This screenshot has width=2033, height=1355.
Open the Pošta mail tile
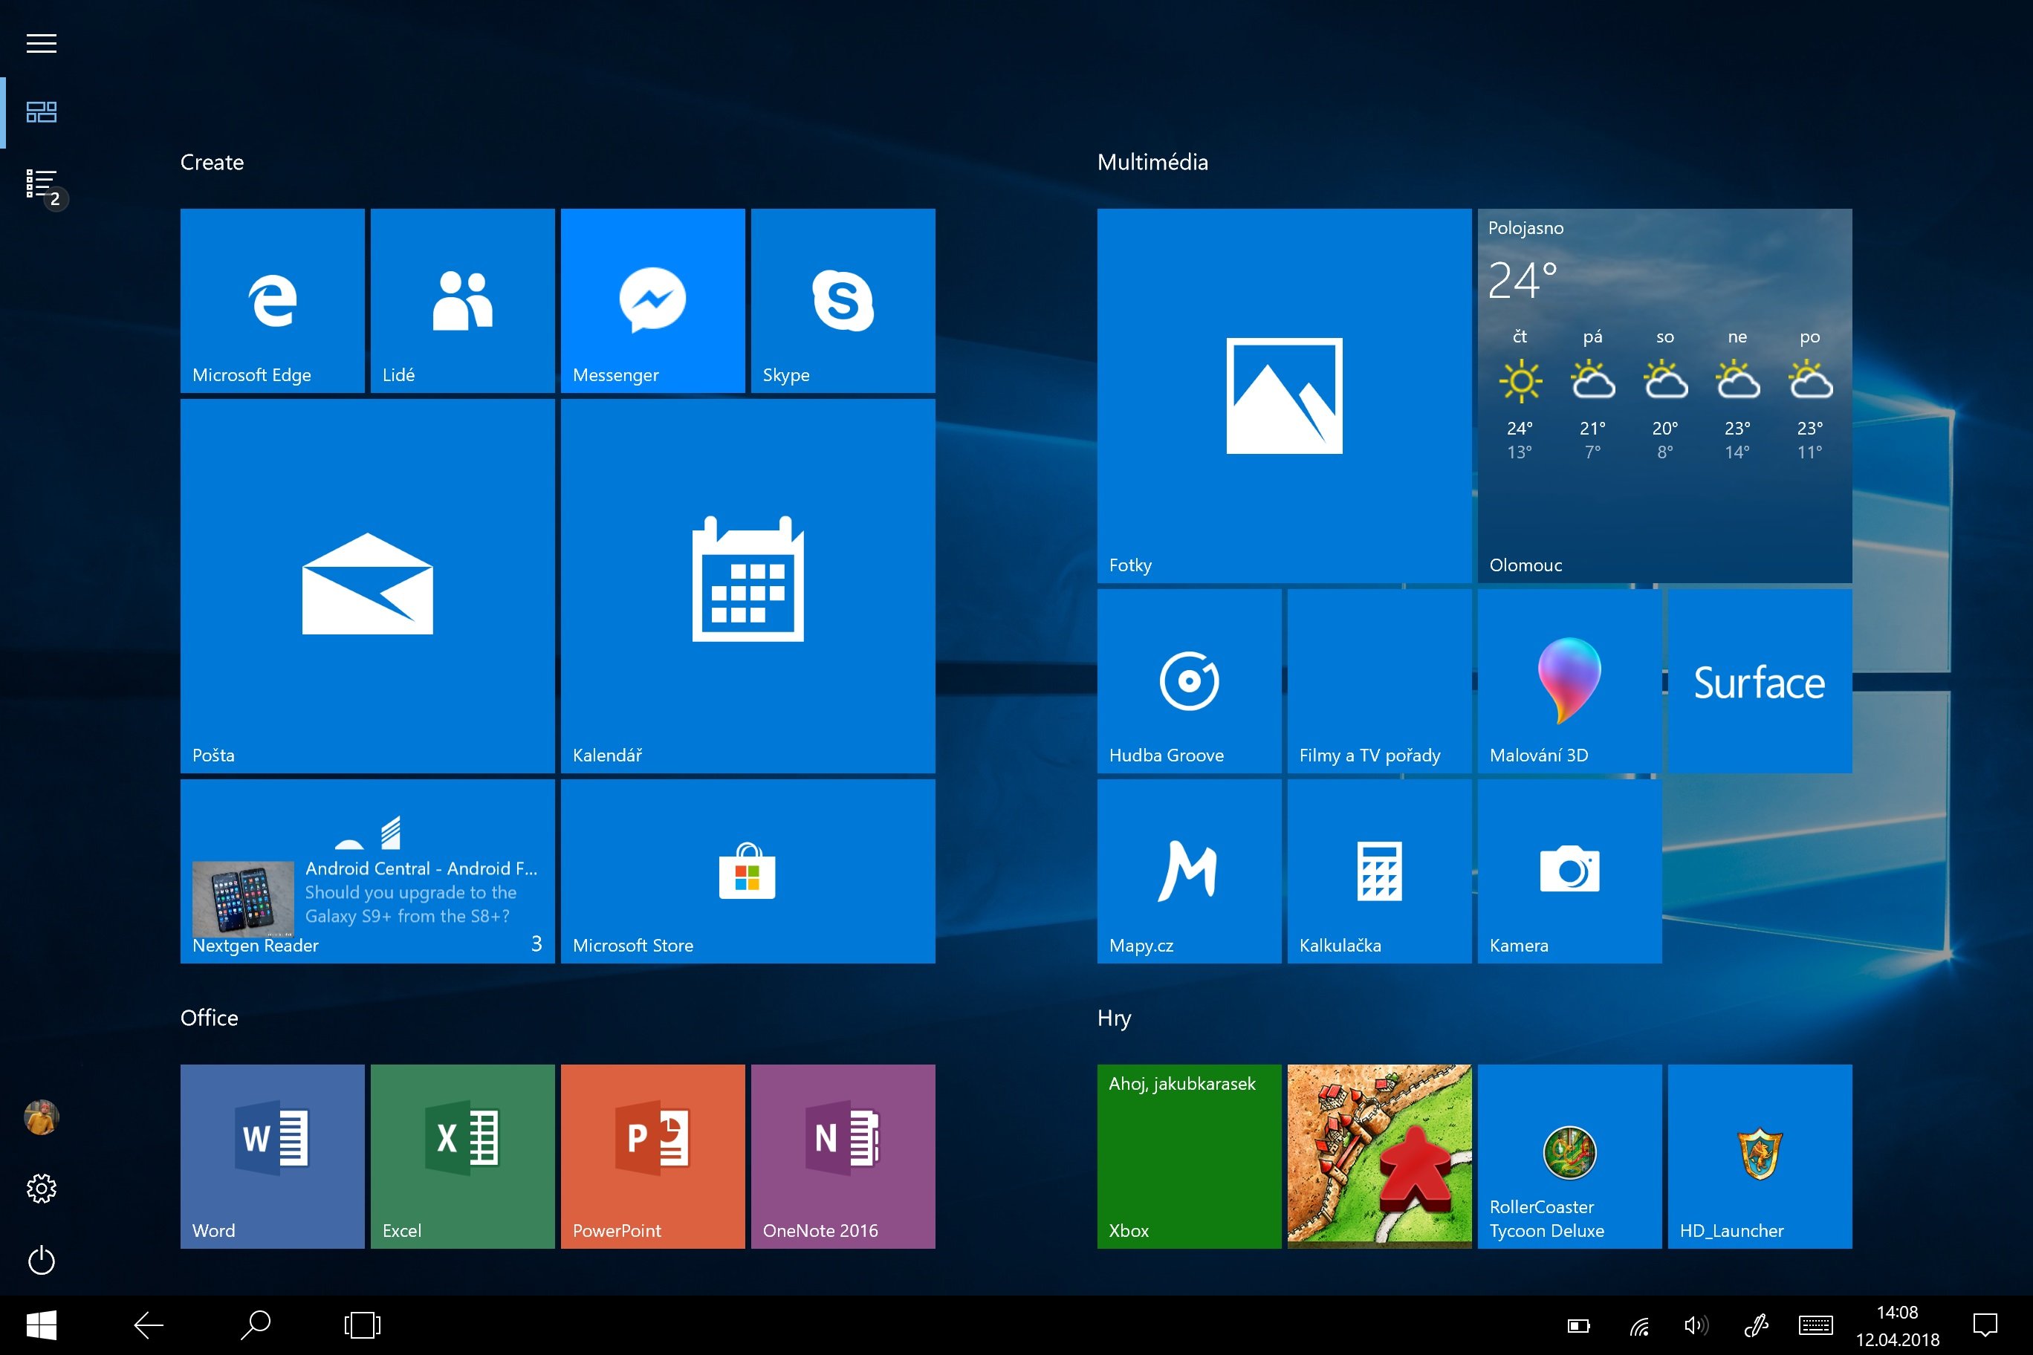[367, 586]
